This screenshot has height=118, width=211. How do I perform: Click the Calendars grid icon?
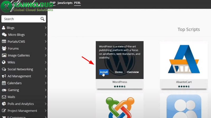click(4, 83)
